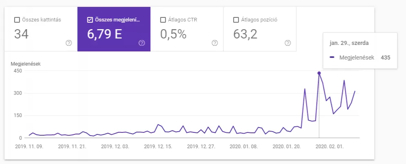406x164 pixels.
Task: Click the 2019. 11. 09. axis date
Action: (x=29, y=147)
